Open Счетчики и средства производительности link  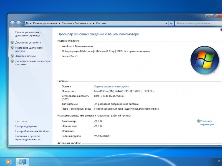(x=28, y=138)
